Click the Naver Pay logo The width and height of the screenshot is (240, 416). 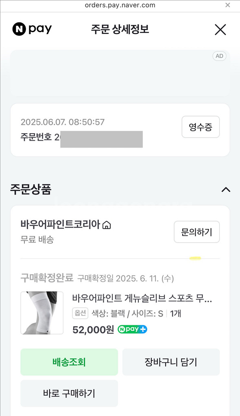(33, 29)
